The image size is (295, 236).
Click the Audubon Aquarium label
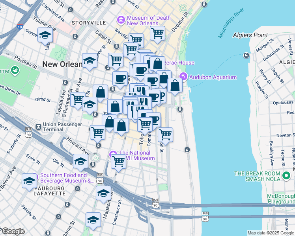[213, 77]
